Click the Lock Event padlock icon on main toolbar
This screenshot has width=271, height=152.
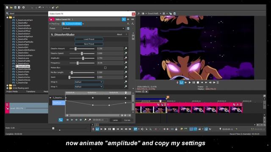click(176, 129)
